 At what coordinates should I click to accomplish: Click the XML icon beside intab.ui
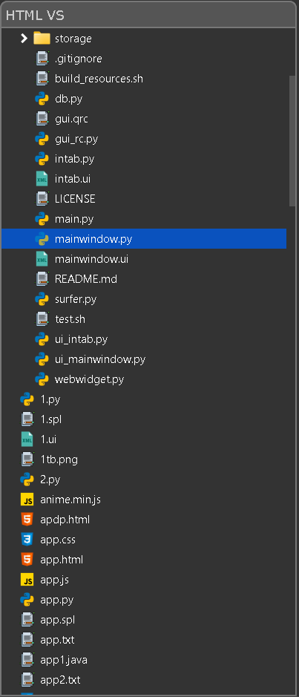(42, 179)
